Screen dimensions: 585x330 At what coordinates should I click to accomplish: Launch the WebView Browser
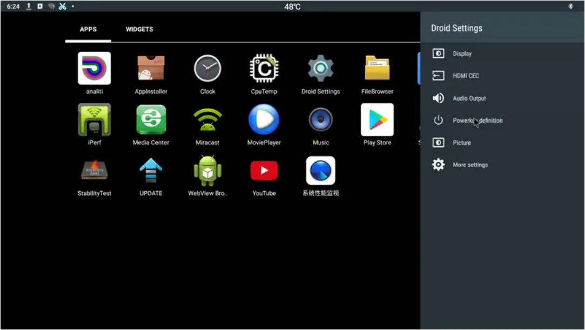click(207, 170)
